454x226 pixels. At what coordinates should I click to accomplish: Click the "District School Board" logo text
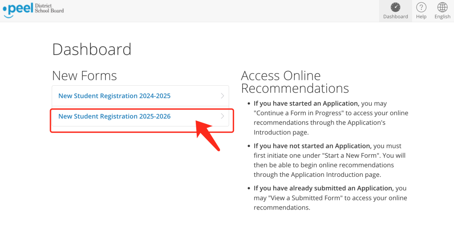(49, 8)
